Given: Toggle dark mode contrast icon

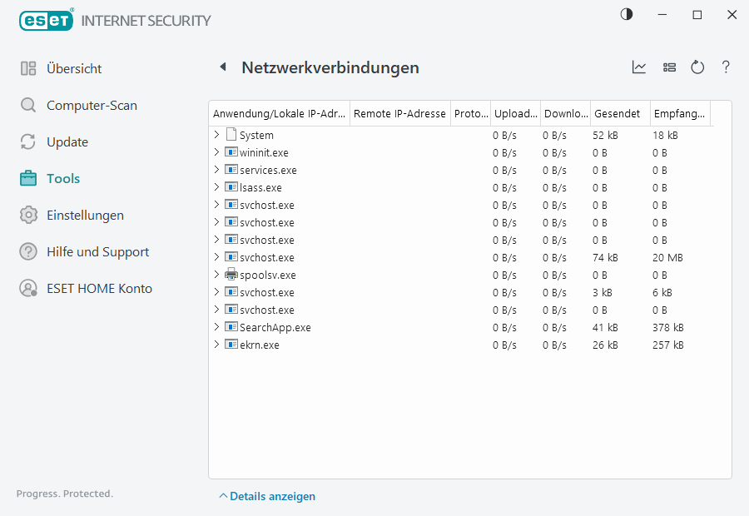Looking at the screenshot, I should coord(627,15).
